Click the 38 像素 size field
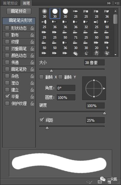Viewport: 121px width, 185px height. (94, 63)
